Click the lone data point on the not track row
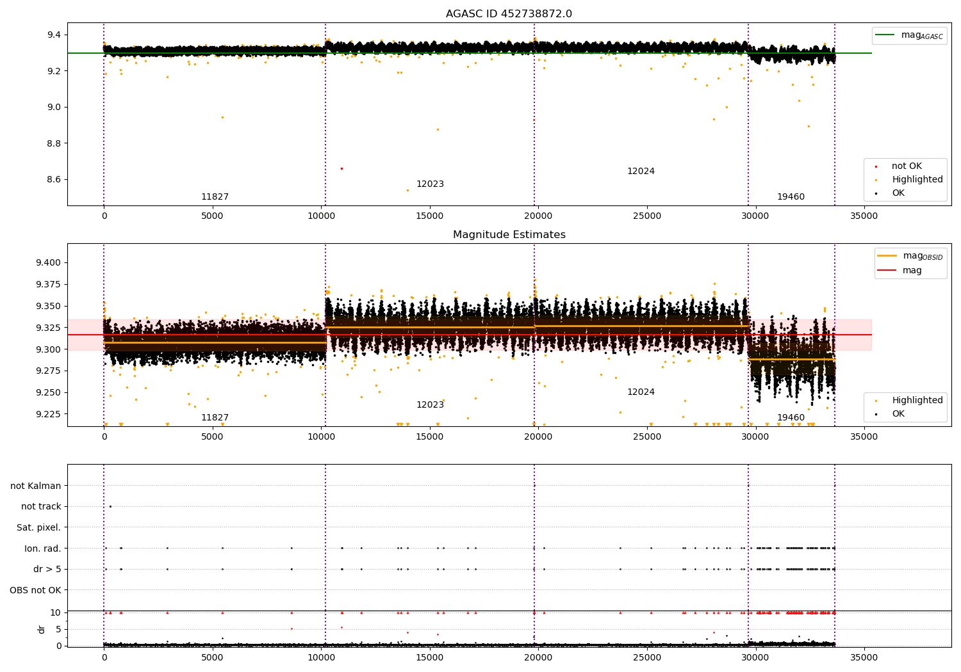Screen dimensions: 961x672 pyautogui.click(x=110, y=506)
